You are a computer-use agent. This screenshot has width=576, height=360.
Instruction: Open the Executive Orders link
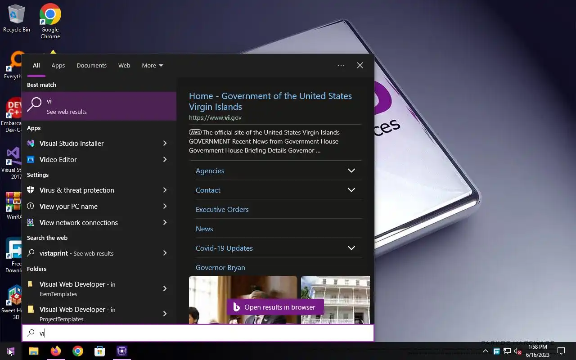tap(222, 209)
